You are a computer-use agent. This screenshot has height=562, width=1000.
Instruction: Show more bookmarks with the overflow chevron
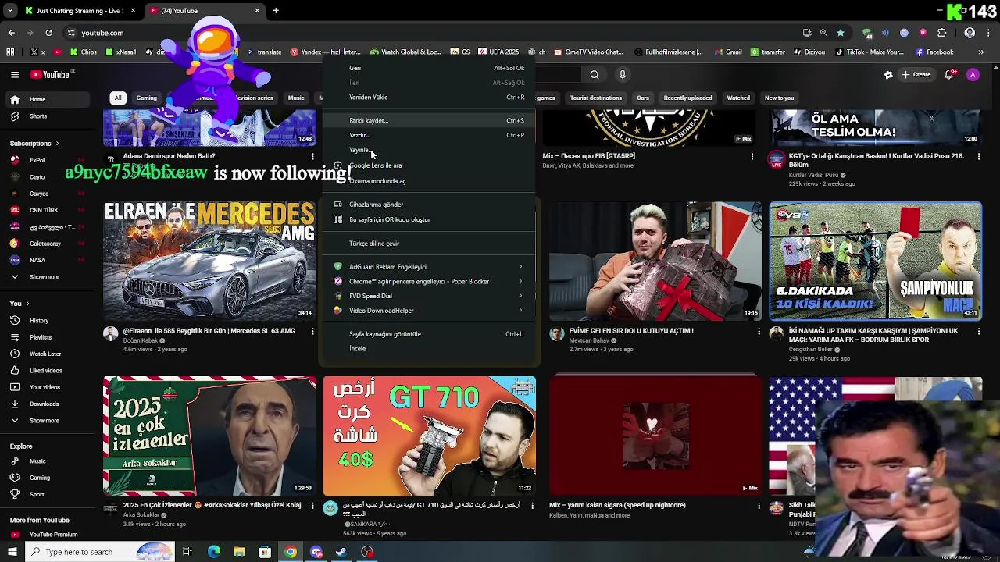point(981,52)
